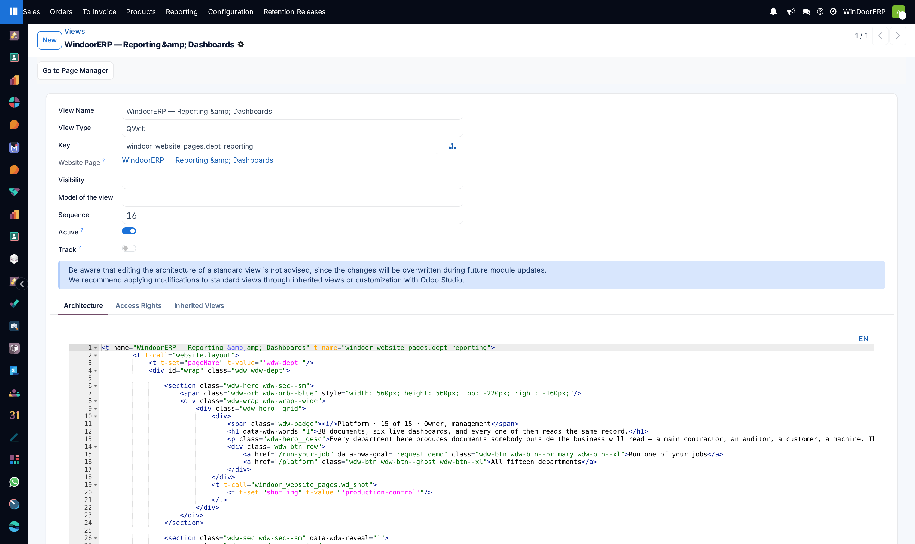The image size is (915, 544).
Task: Open the dollar invoice app icon
Action: tap(14, 371)
